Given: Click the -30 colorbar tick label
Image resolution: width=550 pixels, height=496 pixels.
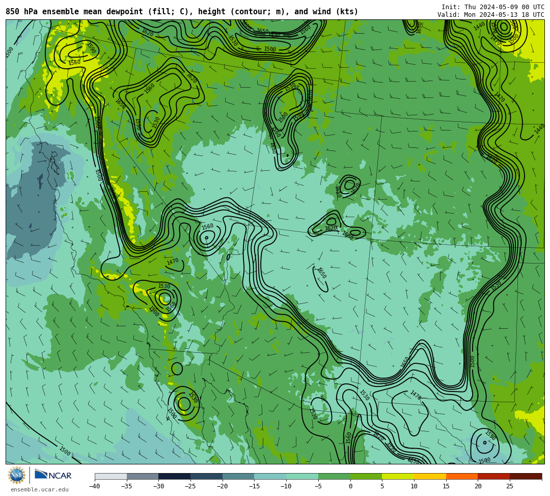Looking at the screenshot, I should pos(158,486).
